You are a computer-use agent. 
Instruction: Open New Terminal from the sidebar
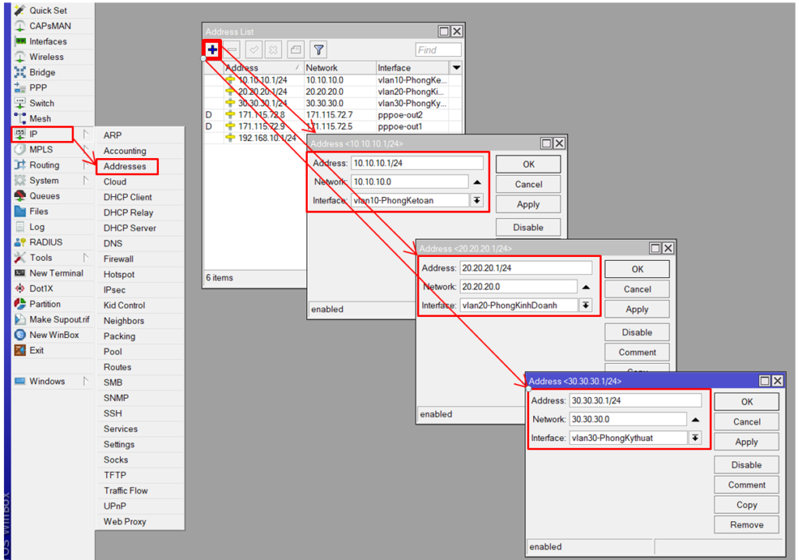pyautogui.click(x=56, y=273)
